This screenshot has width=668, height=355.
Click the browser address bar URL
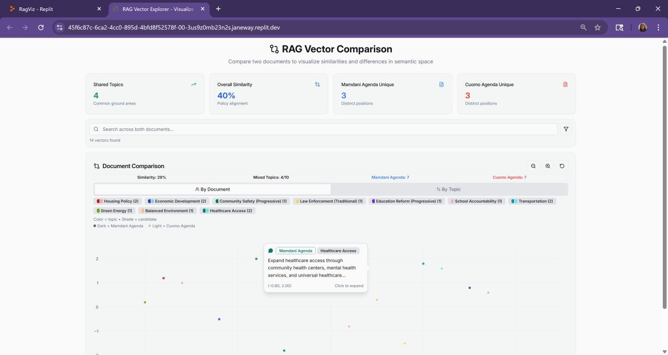(x=174, y=27)
